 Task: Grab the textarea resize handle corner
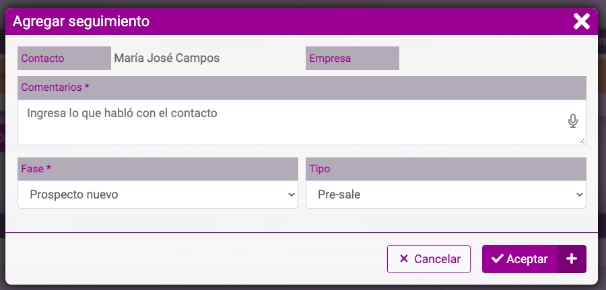pyautogui.click(x=582, y=141)
